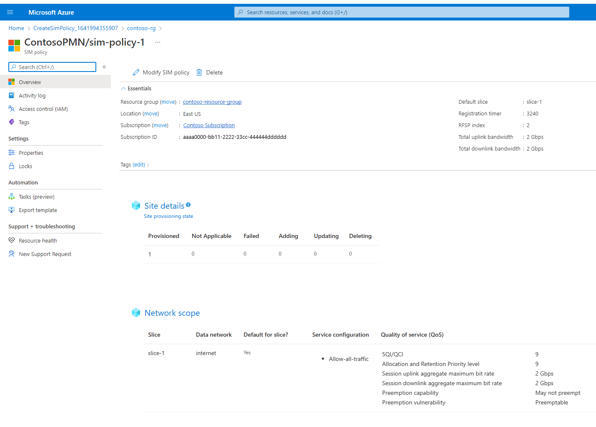This screenshot has width=596, height=427.
Task: Open Tags in sidebar
Action: (24, 122)
